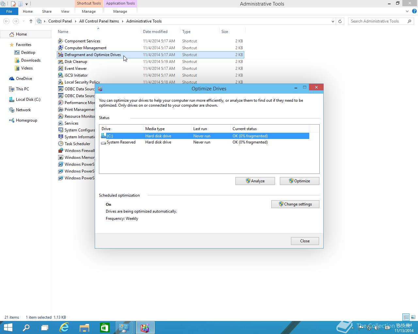Screen dimensions: 418x334
Task: Select the Services gear icon
Action: (x=60, y=123)
